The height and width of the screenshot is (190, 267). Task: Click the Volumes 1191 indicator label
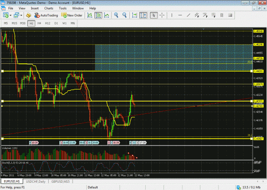tap(10, 148)
